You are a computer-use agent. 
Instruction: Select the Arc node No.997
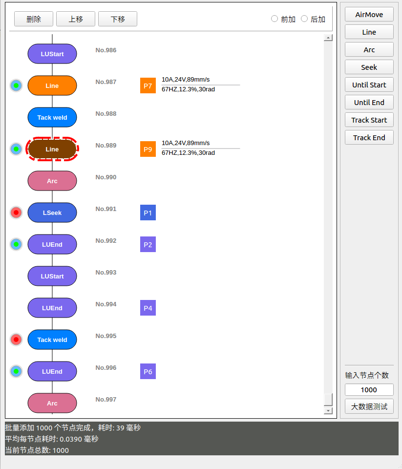[x=52, y=403]
